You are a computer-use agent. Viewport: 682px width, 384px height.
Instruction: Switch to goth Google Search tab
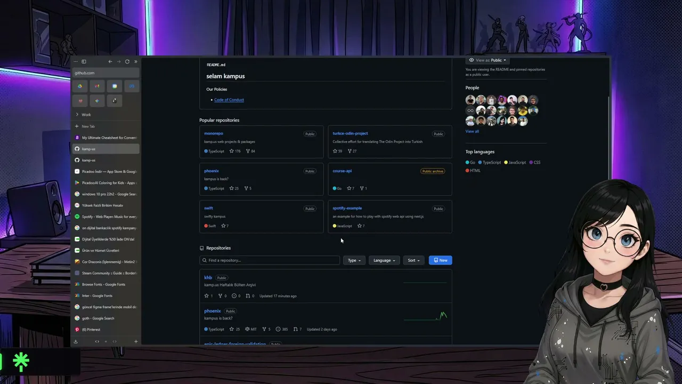click(x=105, y=318)
